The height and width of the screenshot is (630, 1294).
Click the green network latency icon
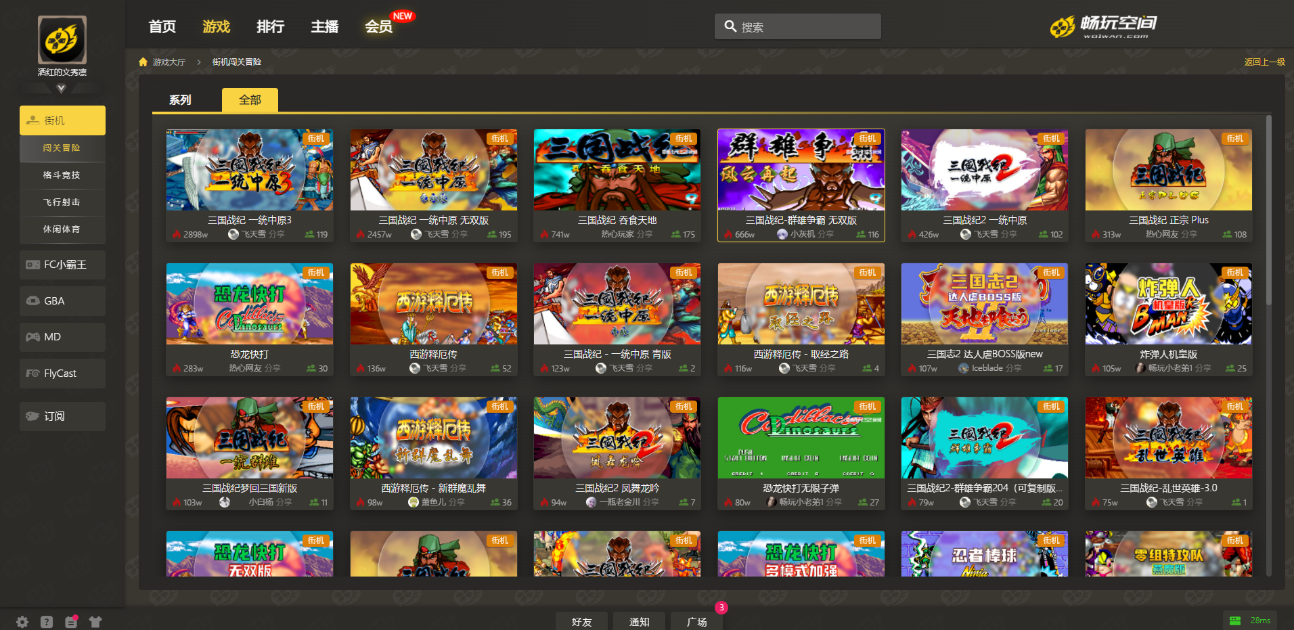point(1235,621)
